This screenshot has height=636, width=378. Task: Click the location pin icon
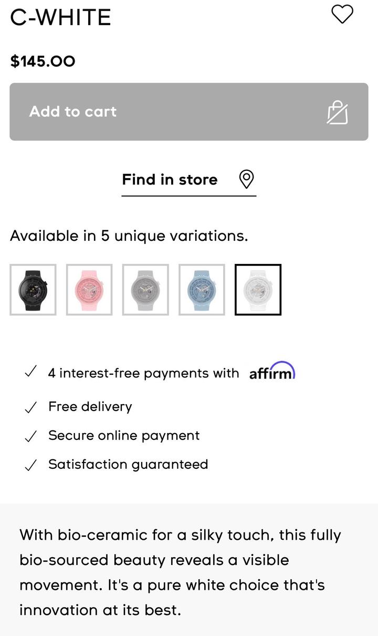pos(246,179)
